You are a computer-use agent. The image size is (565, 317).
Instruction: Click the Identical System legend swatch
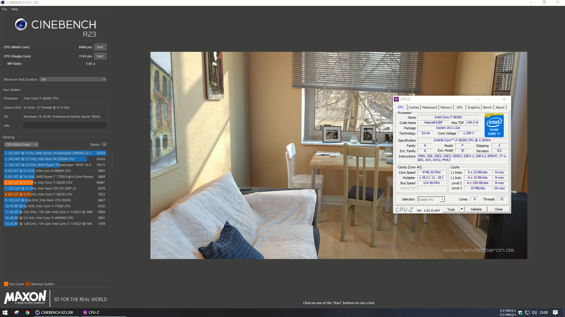pos(28,284)
